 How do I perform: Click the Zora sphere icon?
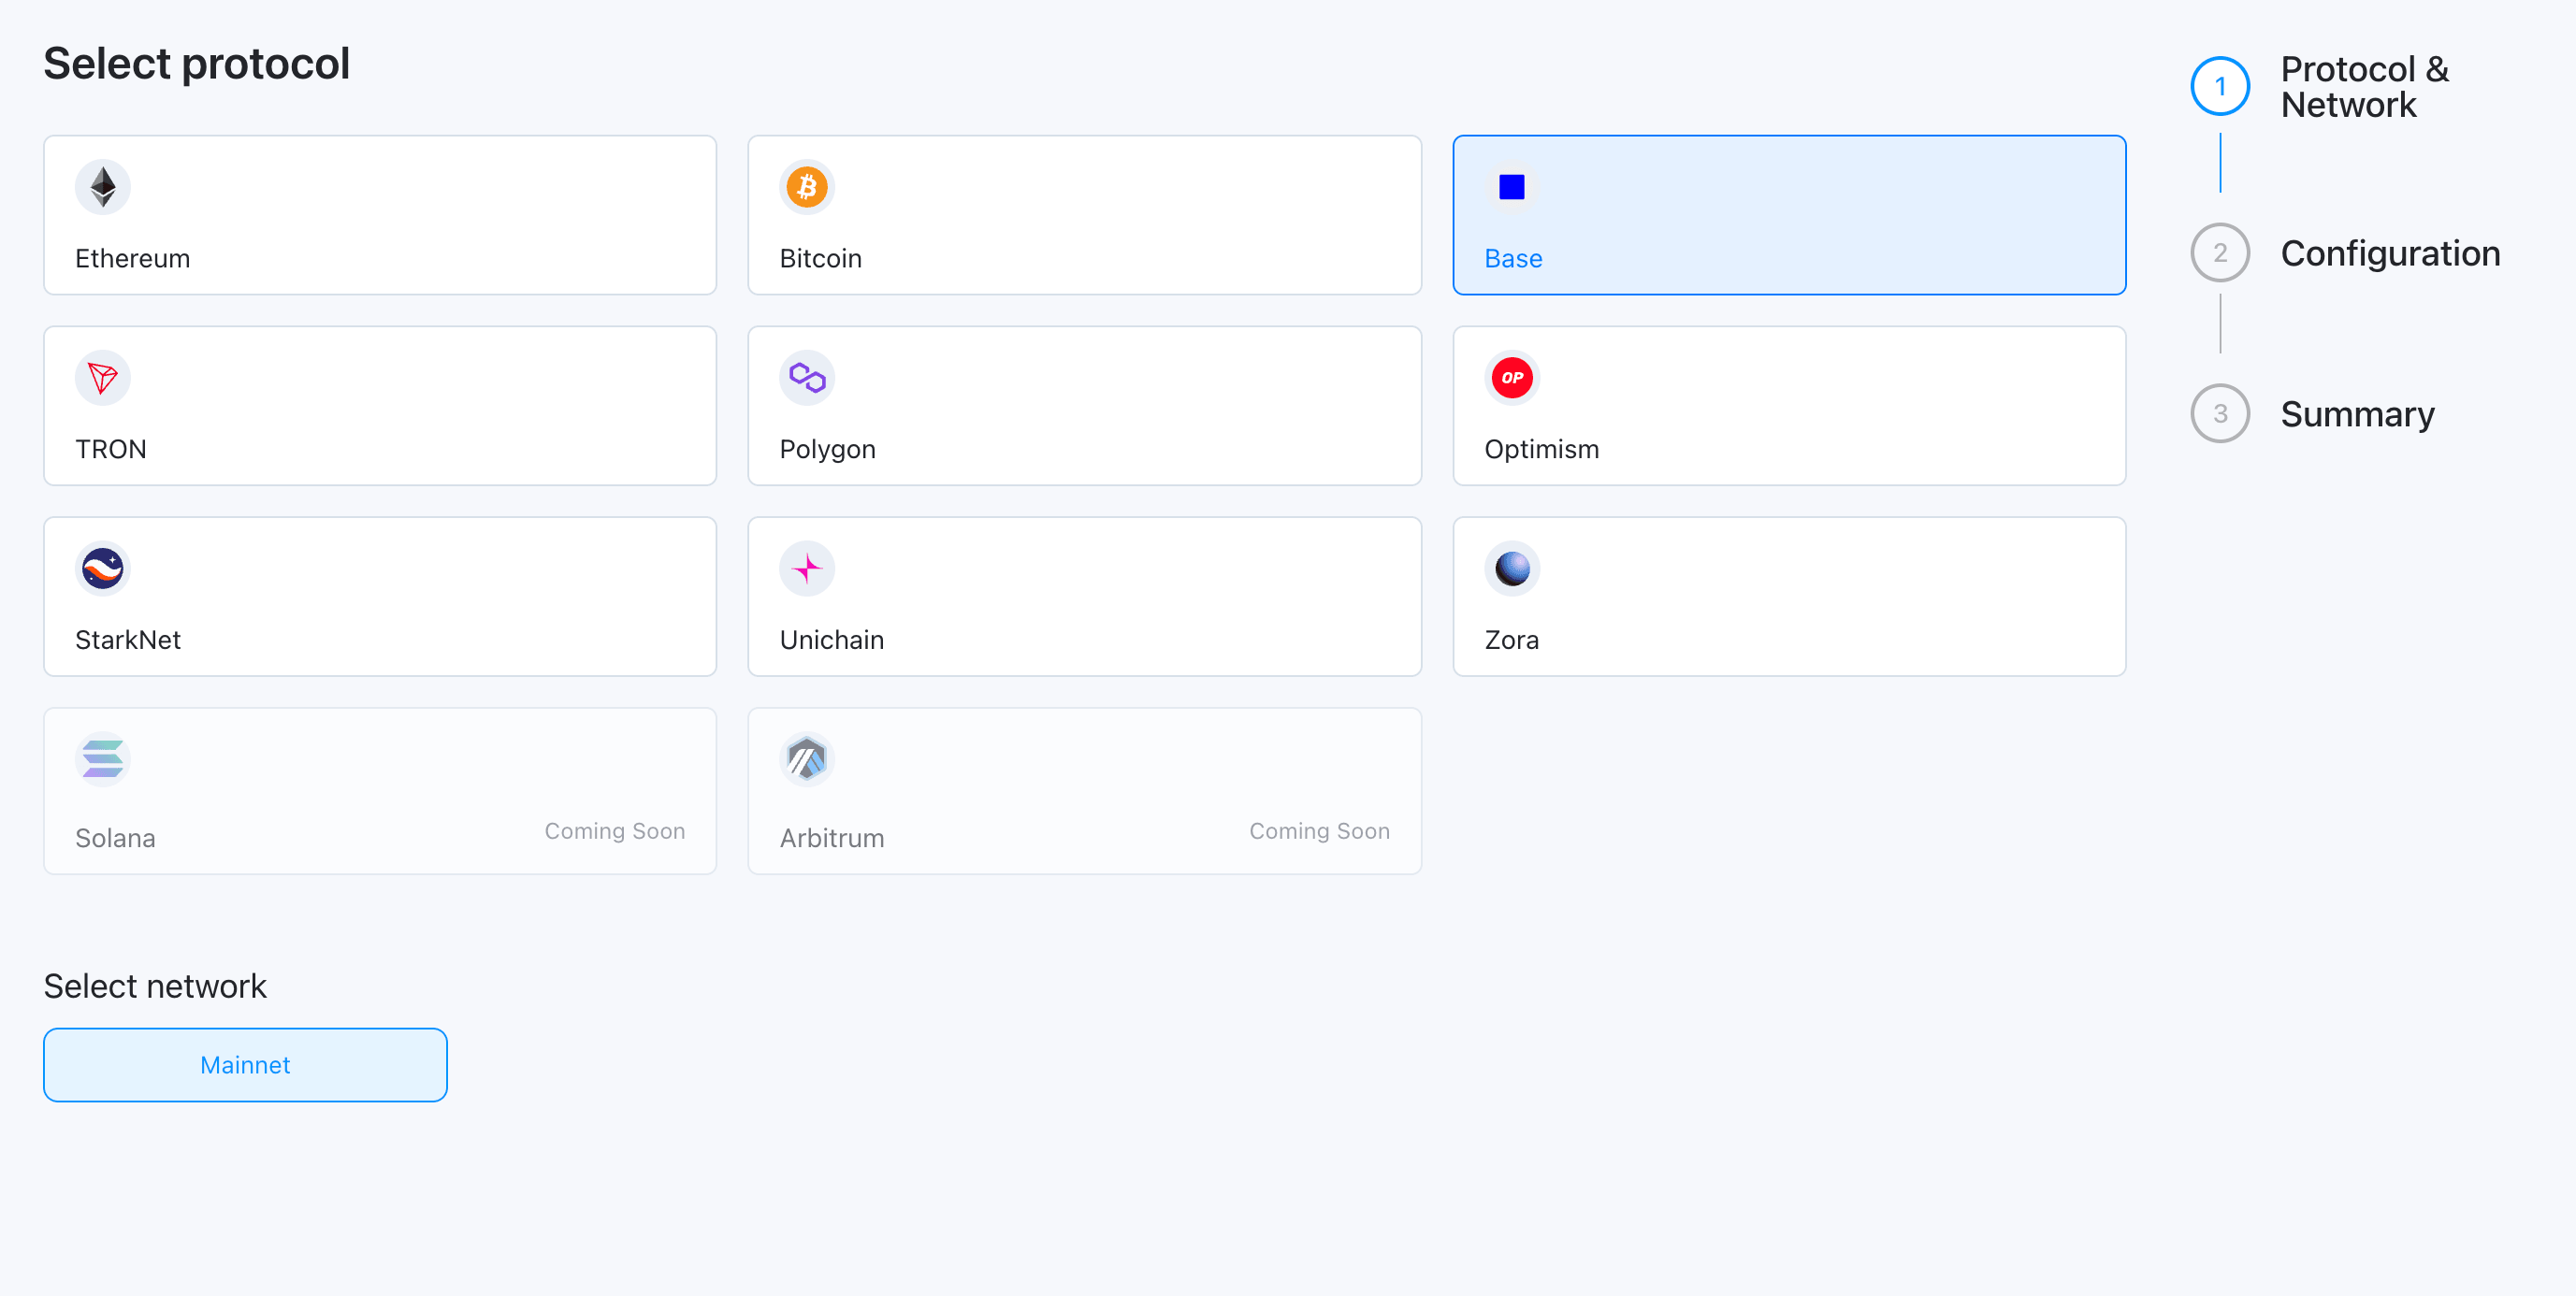[x=1511, y=569]
